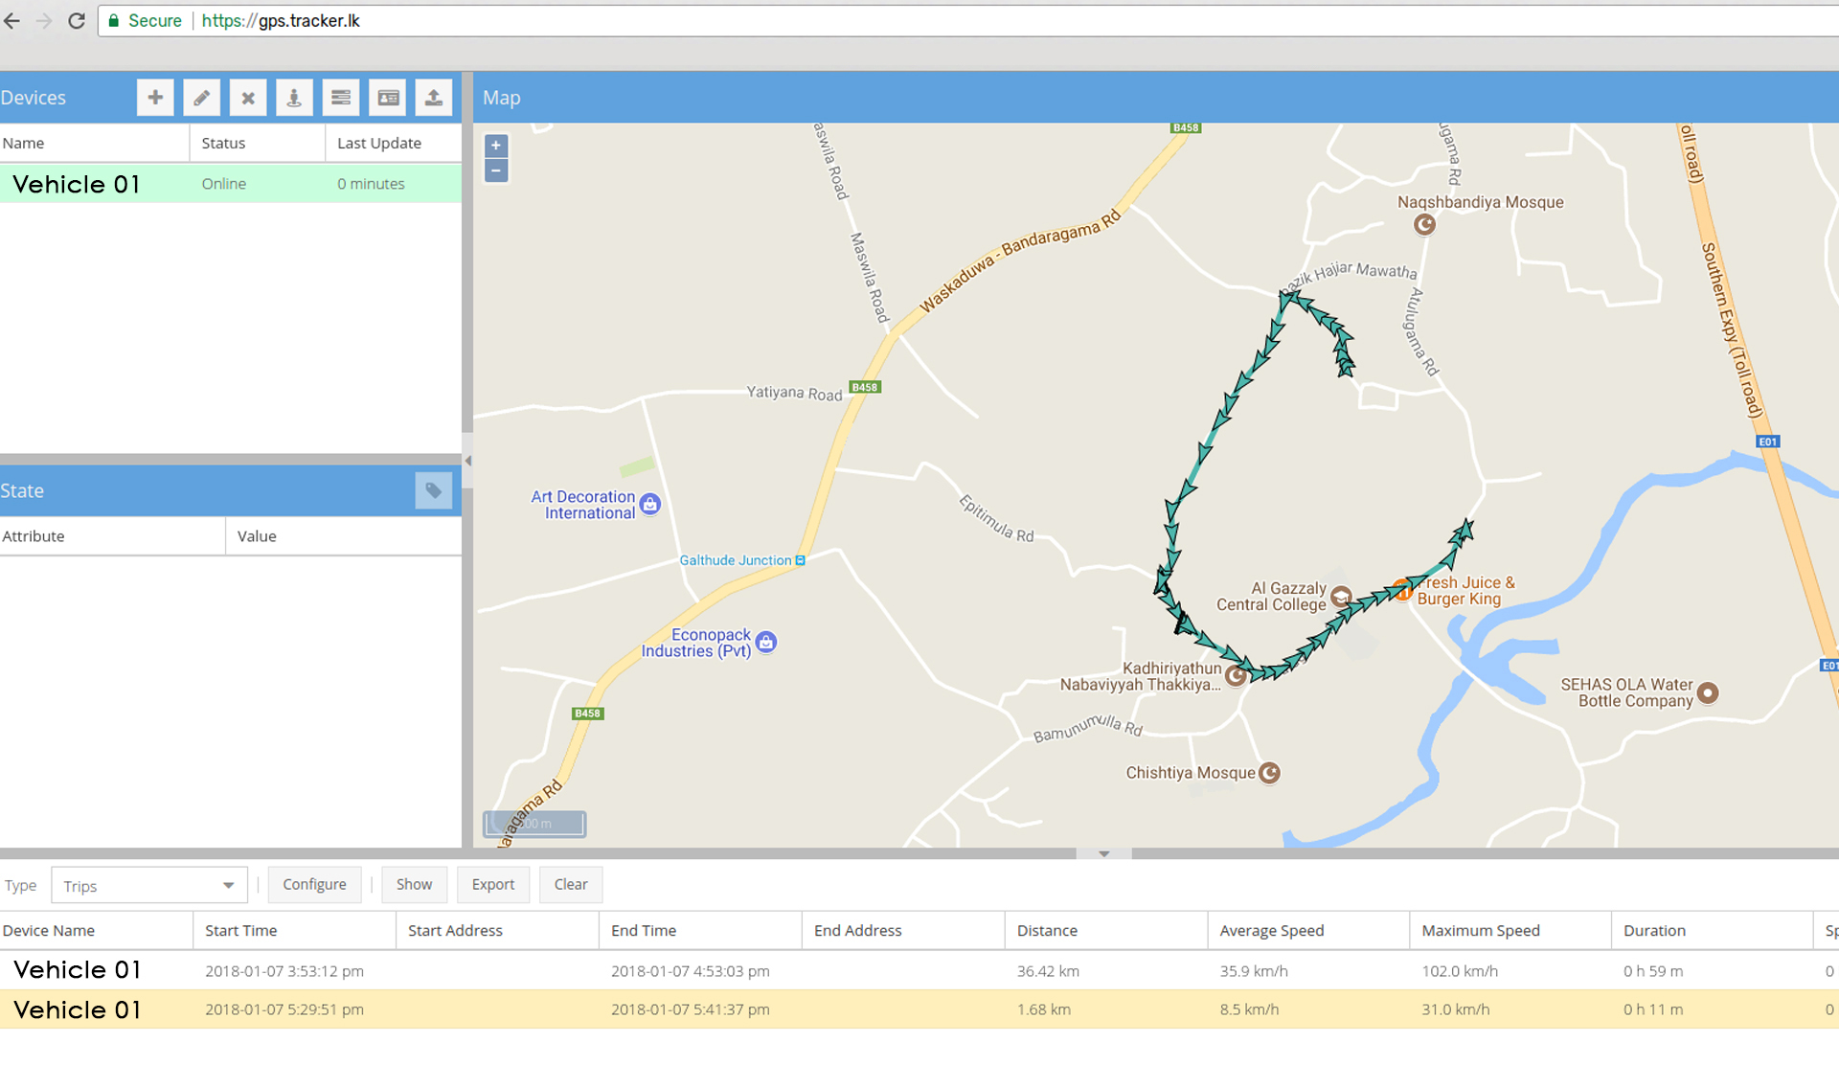Viewport: 1839px width, 1088px height.
Task: Sort by Status column header
Action: [257, 143]
